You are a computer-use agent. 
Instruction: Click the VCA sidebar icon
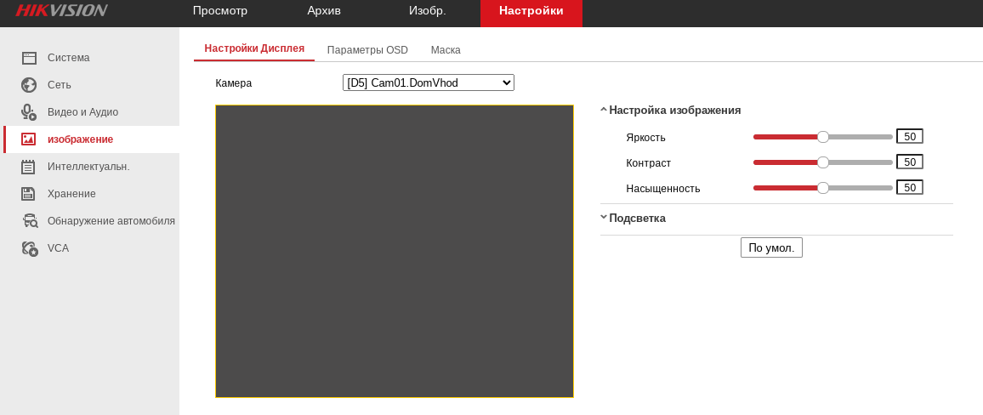[x=30, y=248]
